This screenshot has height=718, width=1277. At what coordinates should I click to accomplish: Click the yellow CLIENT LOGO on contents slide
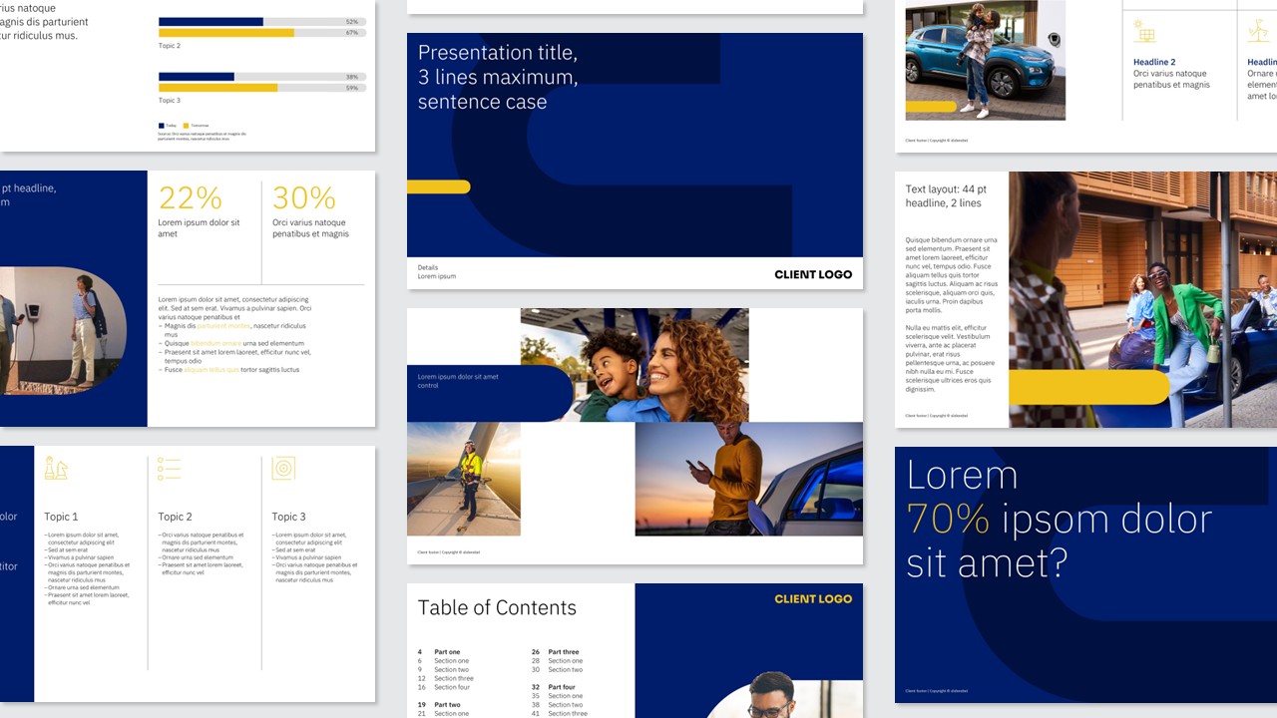813,599
